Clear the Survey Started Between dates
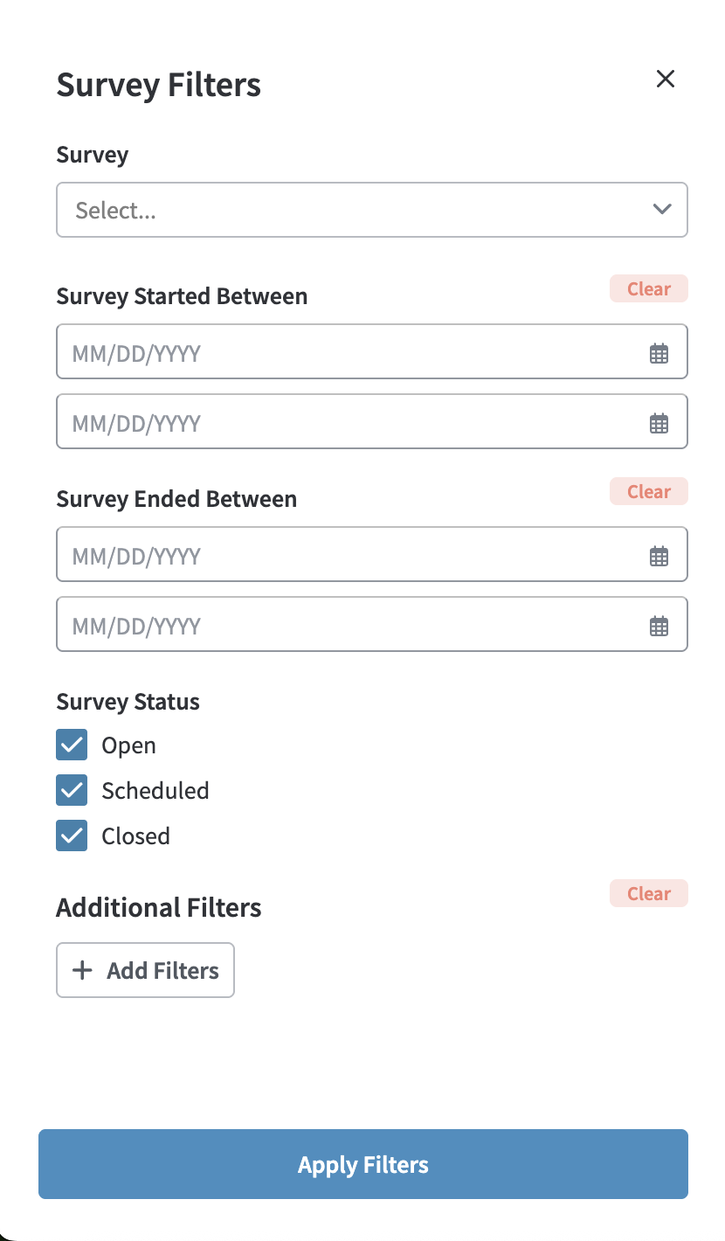 click(648, 289)
